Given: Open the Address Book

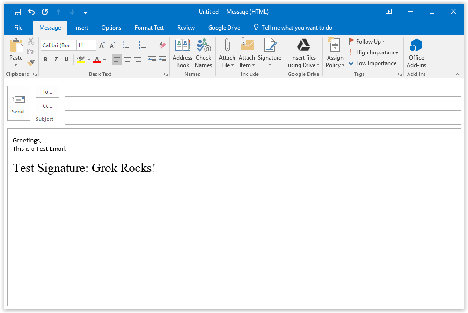Looking at the screenshot, I should (x=183, y=53).
